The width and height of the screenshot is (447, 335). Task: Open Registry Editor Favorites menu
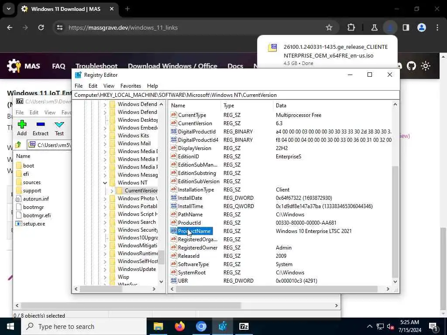coord(131,86)
